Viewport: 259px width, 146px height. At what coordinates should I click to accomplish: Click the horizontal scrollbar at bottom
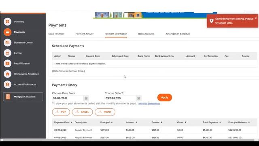(x=129, y=140)
